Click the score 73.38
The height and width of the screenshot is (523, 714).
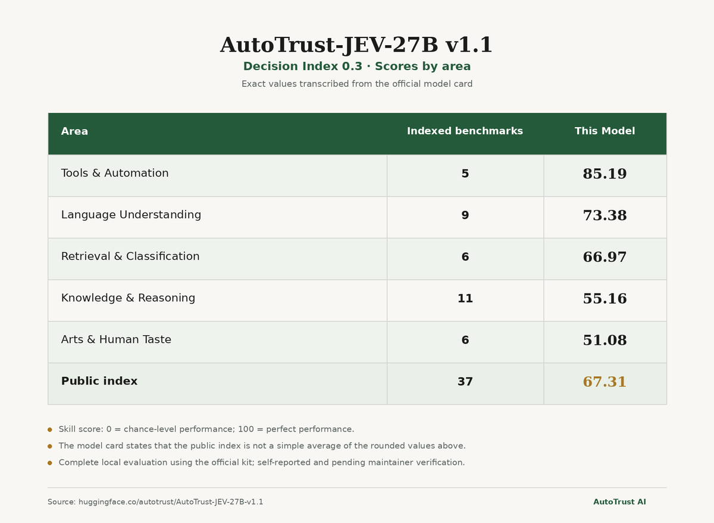click(x=605, y=216)
